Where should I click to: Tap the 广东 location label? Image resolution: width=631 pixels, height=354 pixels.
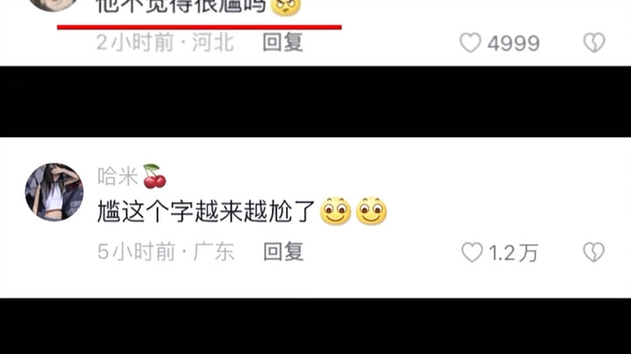click(214, 252)
